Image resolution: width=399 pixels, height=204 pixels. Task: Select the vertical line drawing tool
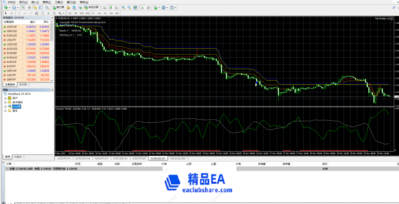tap(19, 13)
